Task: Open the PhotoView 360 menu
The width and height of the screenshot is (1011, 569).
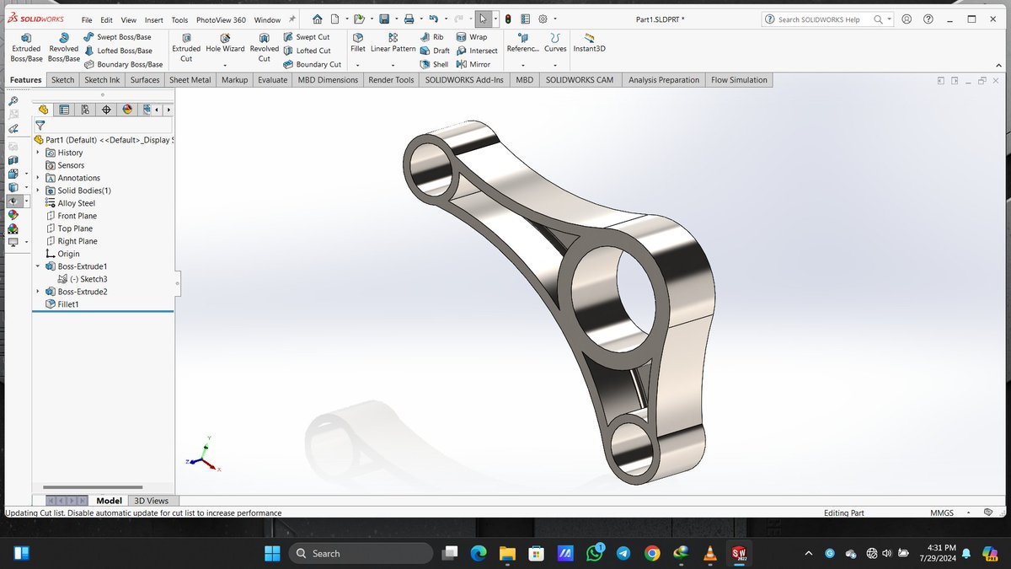Action: 221,19
